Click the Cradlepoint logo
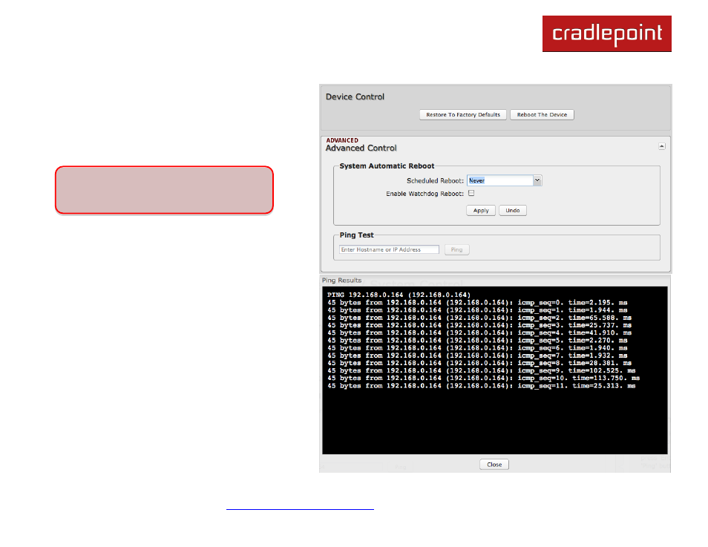 (x=607, y=34)
